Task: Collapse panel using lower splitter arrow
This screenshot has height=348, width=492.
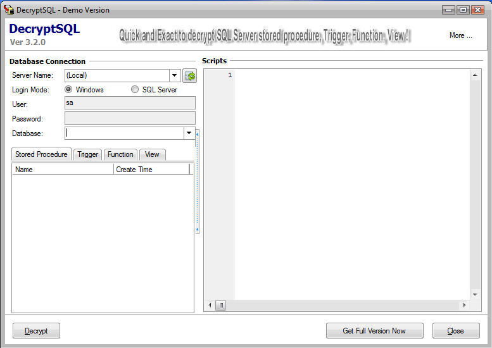Action: coord(198,230)
